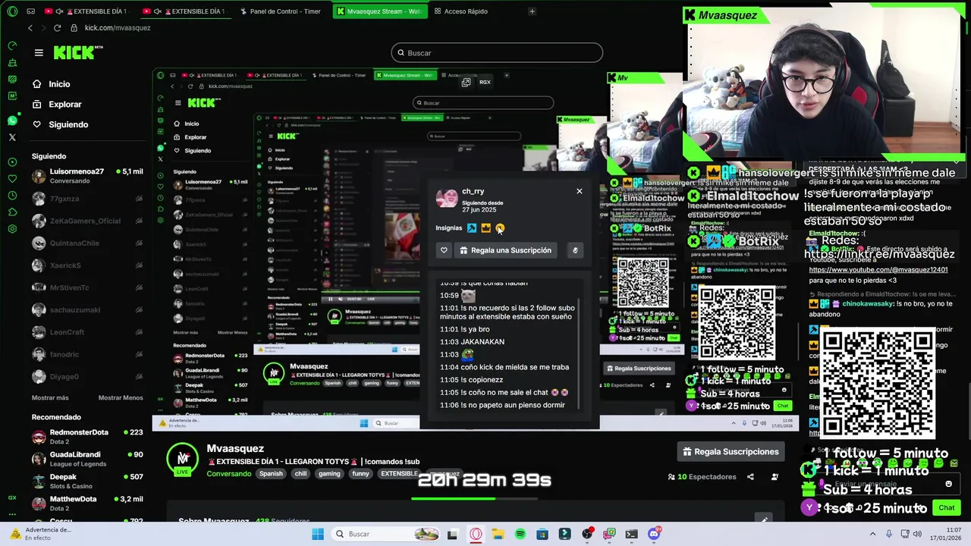
Task: Edit the Sobre Mvaasquez section pencil
Action: (764, 519)
